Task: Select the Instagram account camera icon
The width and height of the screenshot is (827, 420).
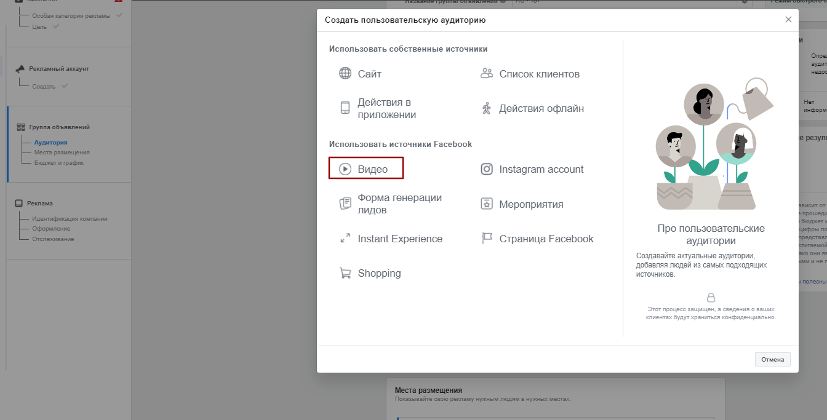Action: click(x=487, y=169)
